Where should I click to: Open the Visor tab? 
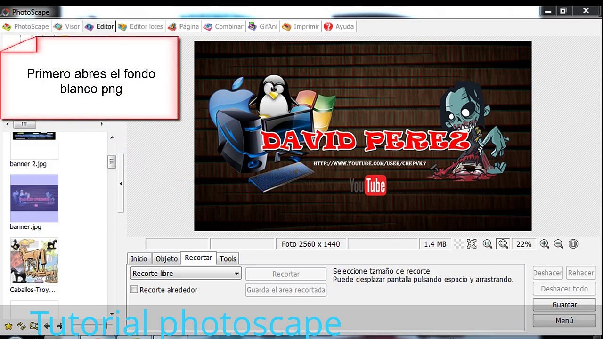[x=67, y=26]
